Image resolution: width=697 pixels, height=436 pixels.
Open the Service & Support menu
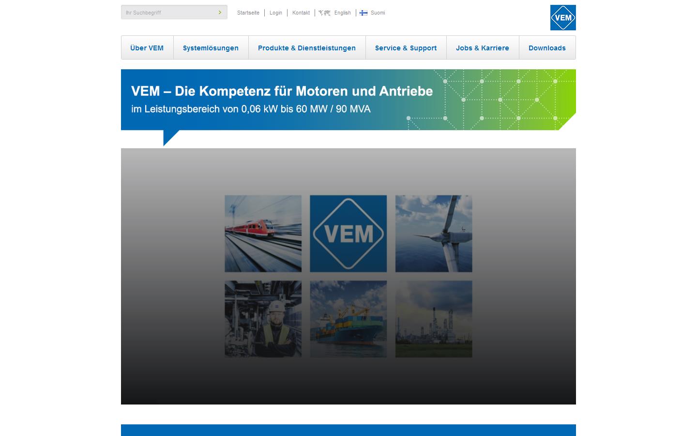(406, 47)
